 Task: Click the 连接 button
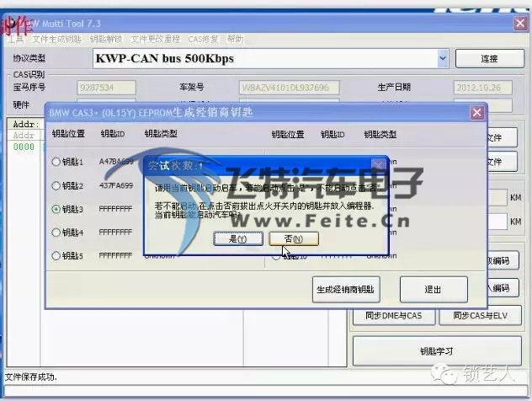pos(489,59)
